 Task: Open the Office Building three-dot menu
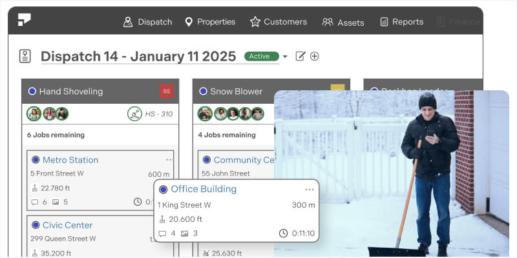tap(310, 190)
